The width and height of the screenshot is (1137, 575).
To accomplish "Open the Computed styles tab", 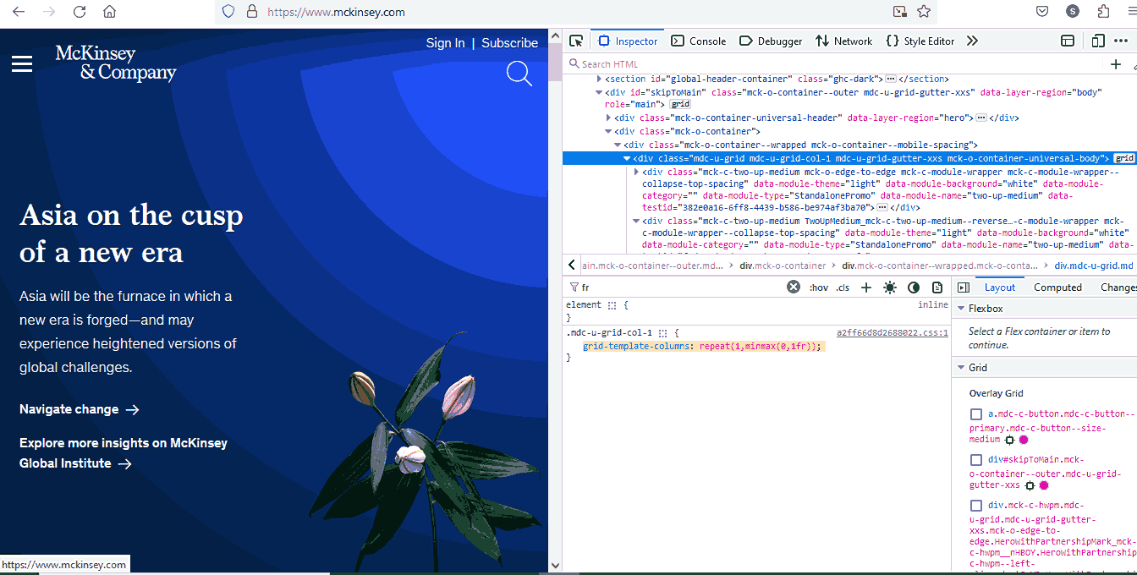I will (1057, 287).
